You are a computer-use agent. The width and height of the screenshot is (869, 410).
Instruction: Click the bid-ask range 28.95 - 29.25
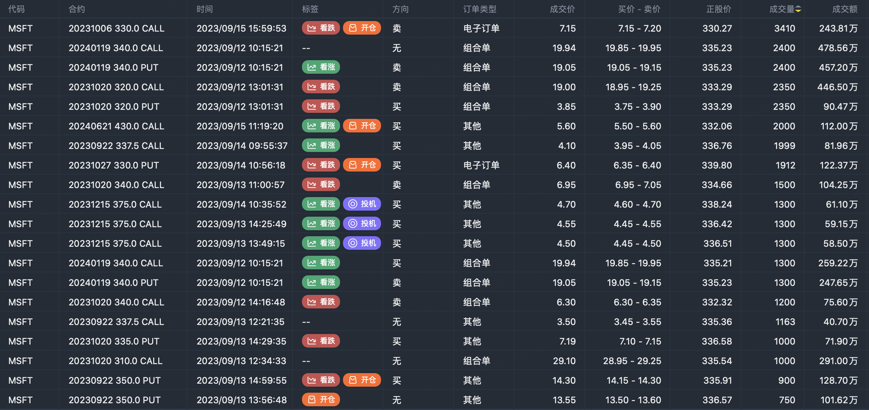pos(632,361)
